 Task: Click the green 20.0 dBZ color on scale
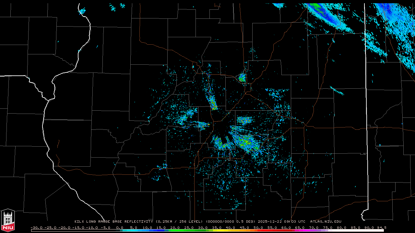(175, 230)
